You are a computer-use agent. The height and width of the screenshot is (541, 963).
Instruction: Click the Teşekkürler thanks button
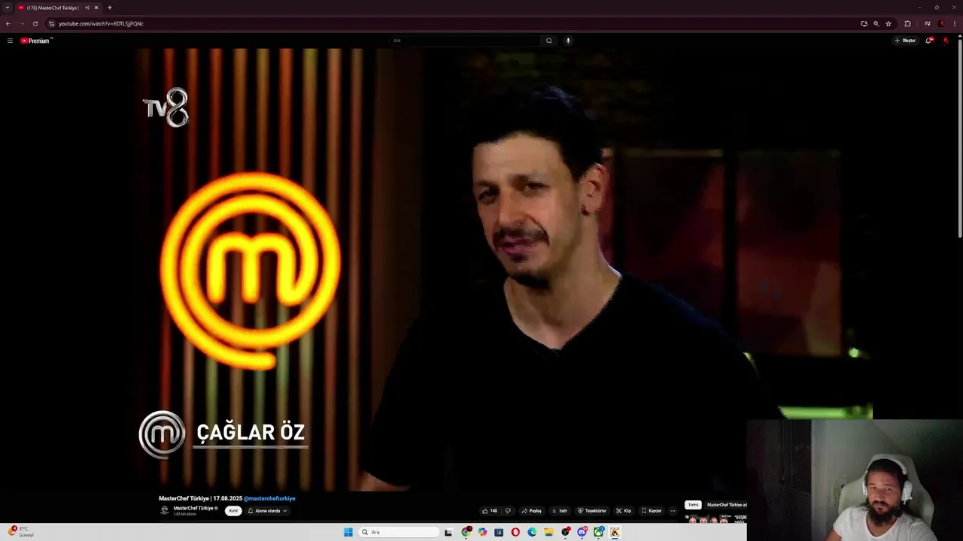tap(592, 511)
